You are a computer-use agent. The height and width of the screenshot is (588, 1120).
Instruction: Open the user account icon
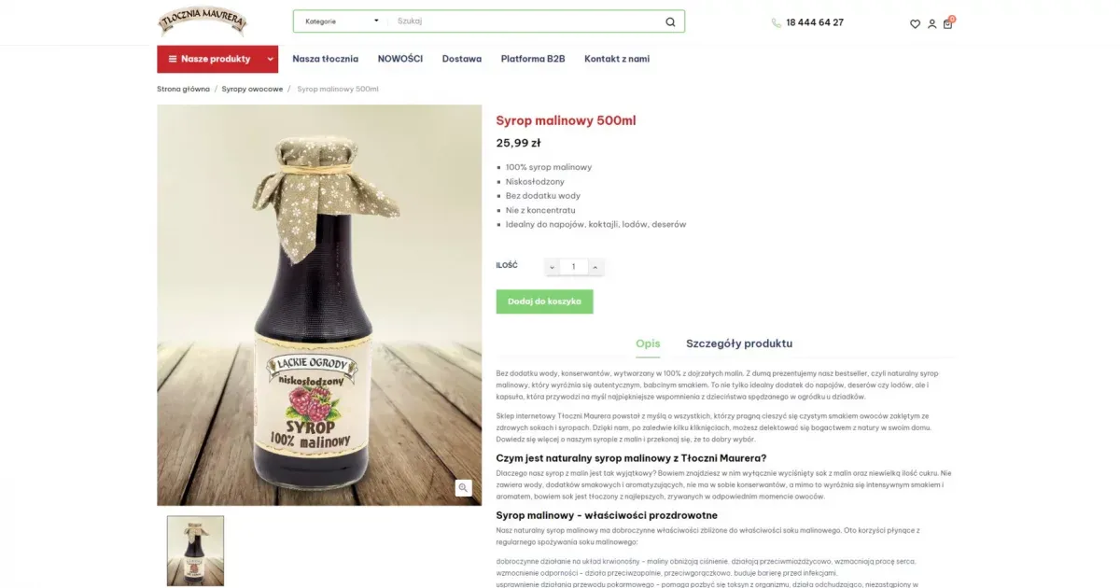tap(931, 23)
